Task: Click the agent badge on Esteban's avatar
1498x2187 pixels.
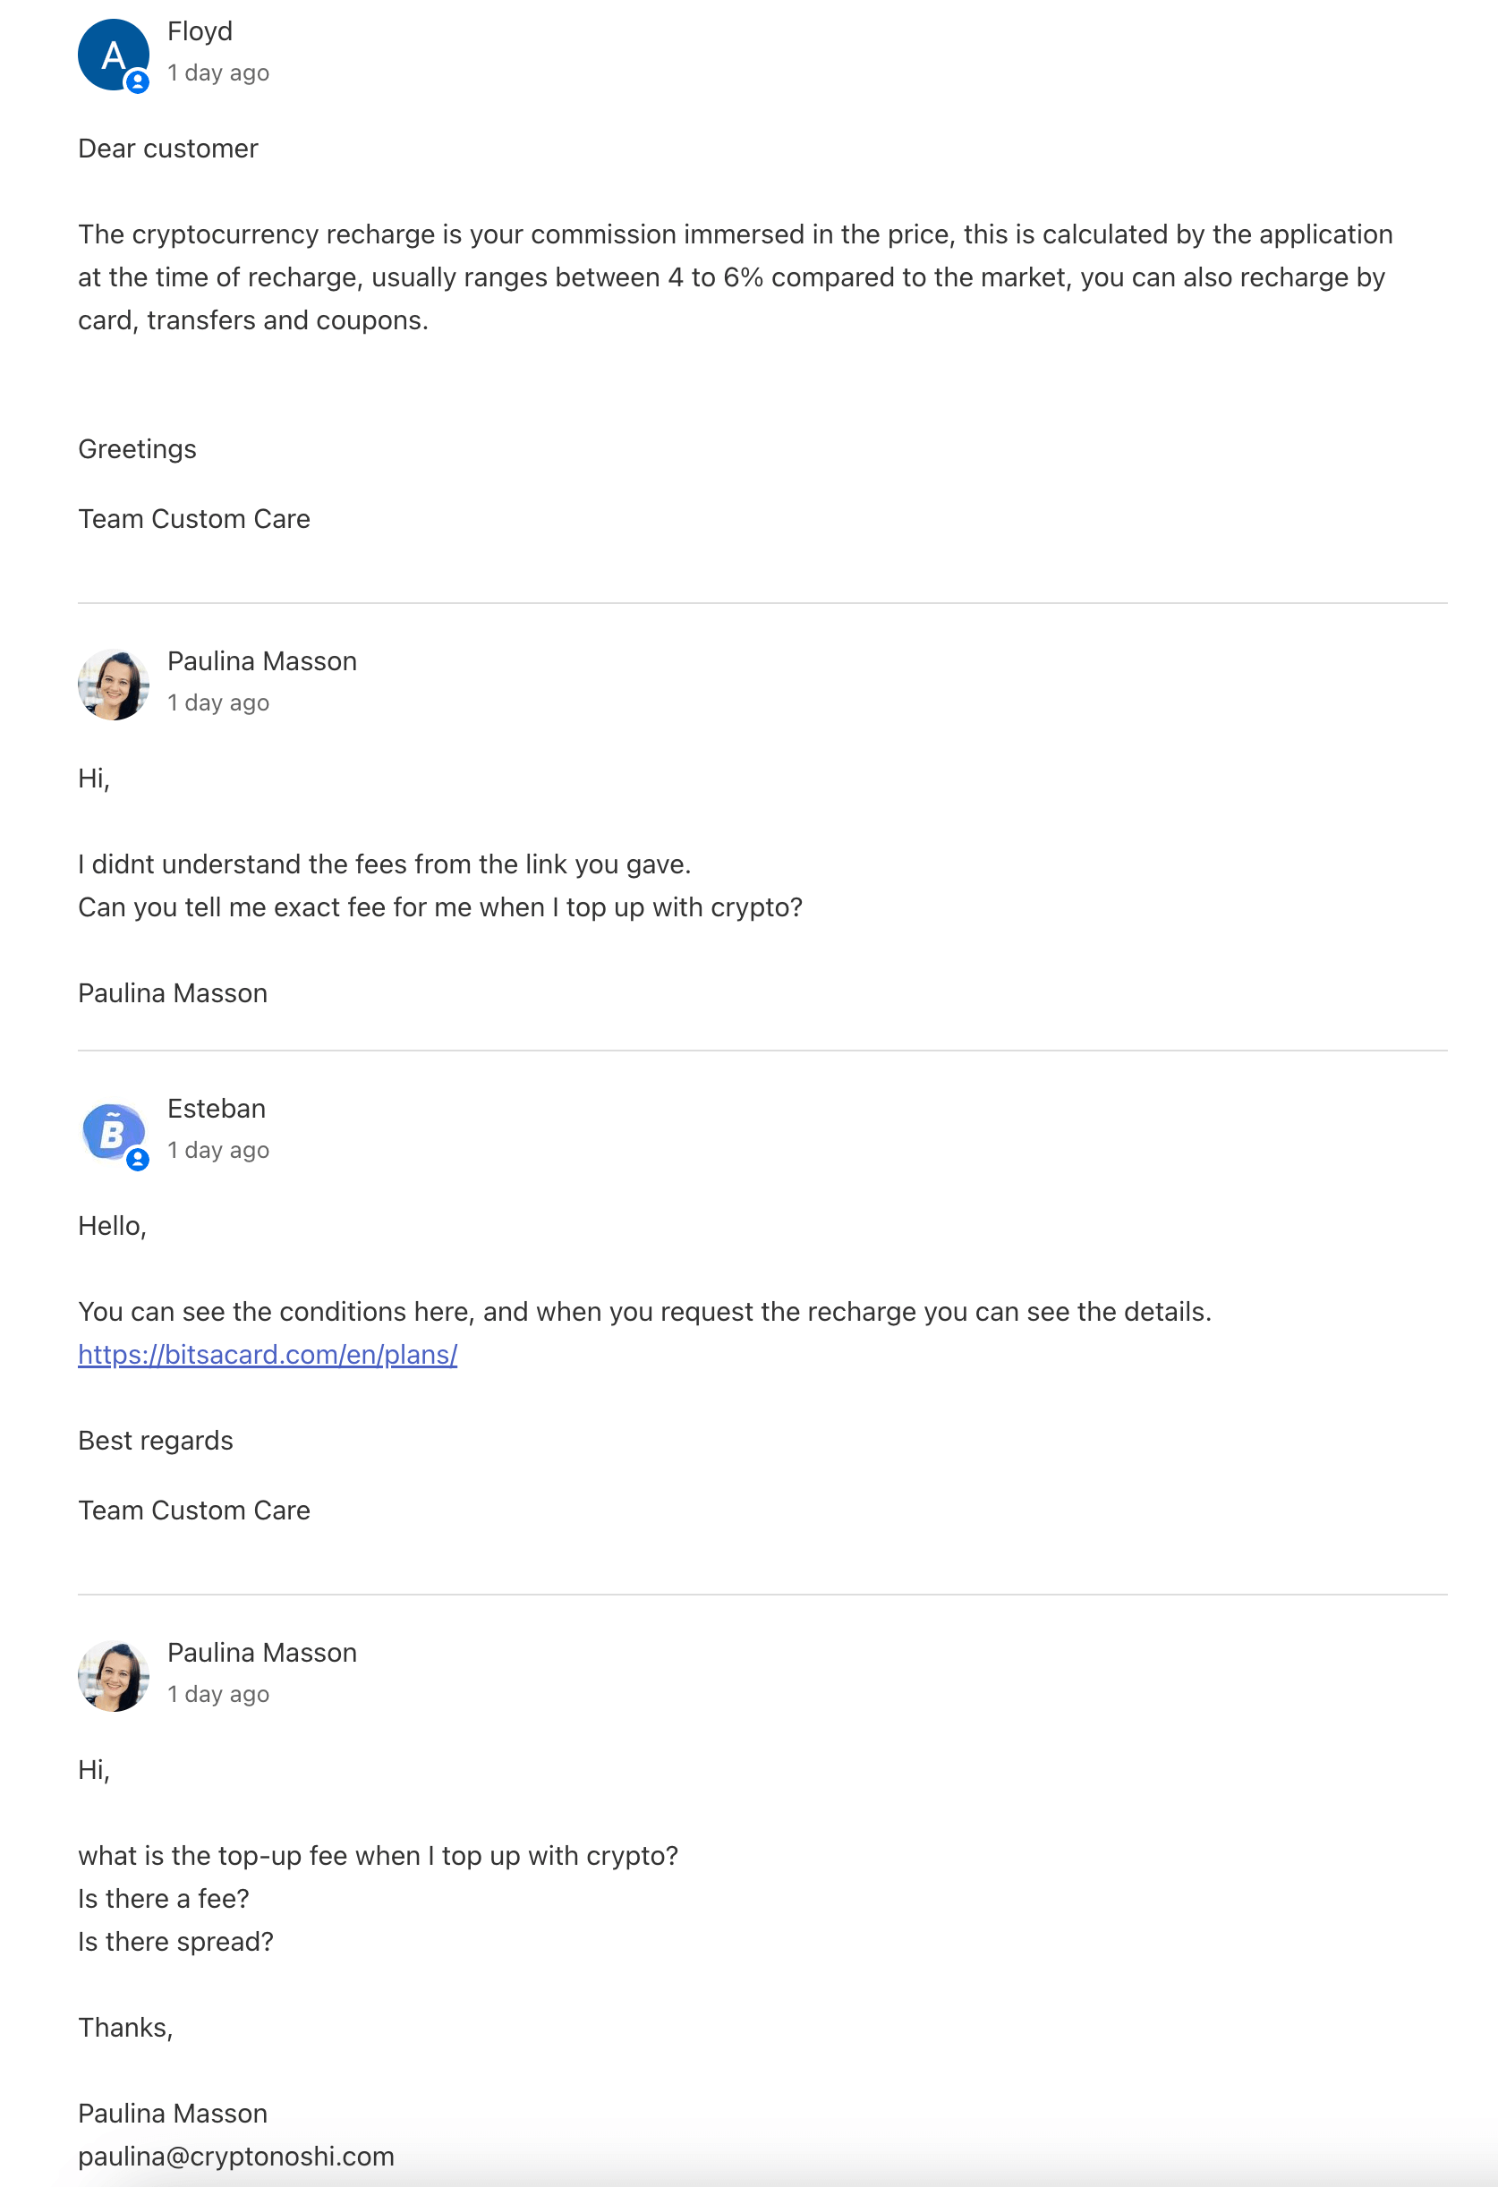Action: tap(138, 1160)
